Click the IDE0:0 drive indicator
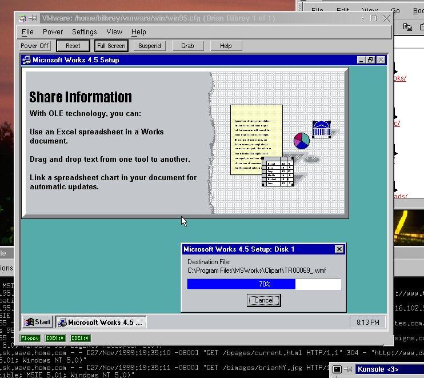Image resolution: width=424 pixels, height=378 pixels. [x=55, y=338]
